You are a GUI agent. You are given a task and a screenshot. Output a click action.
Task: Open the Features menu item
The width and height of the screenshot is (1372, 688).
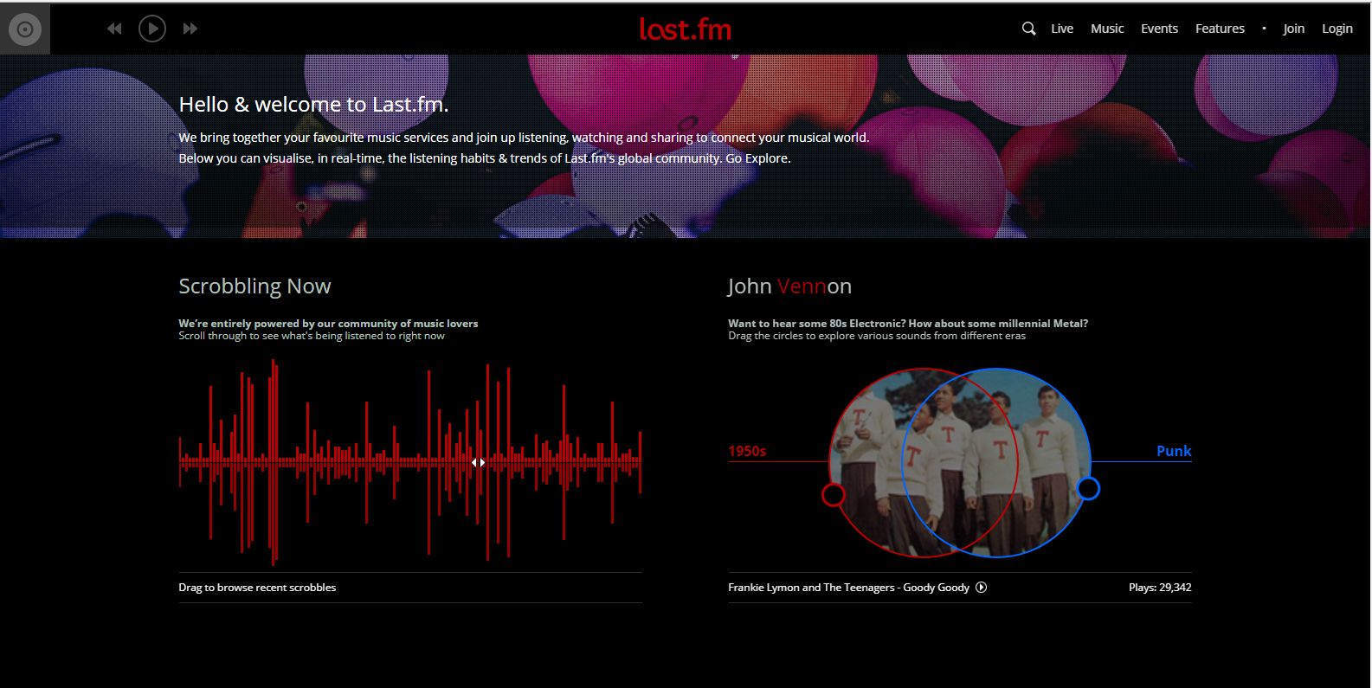pyautogui.click(x=1220, y=29)
